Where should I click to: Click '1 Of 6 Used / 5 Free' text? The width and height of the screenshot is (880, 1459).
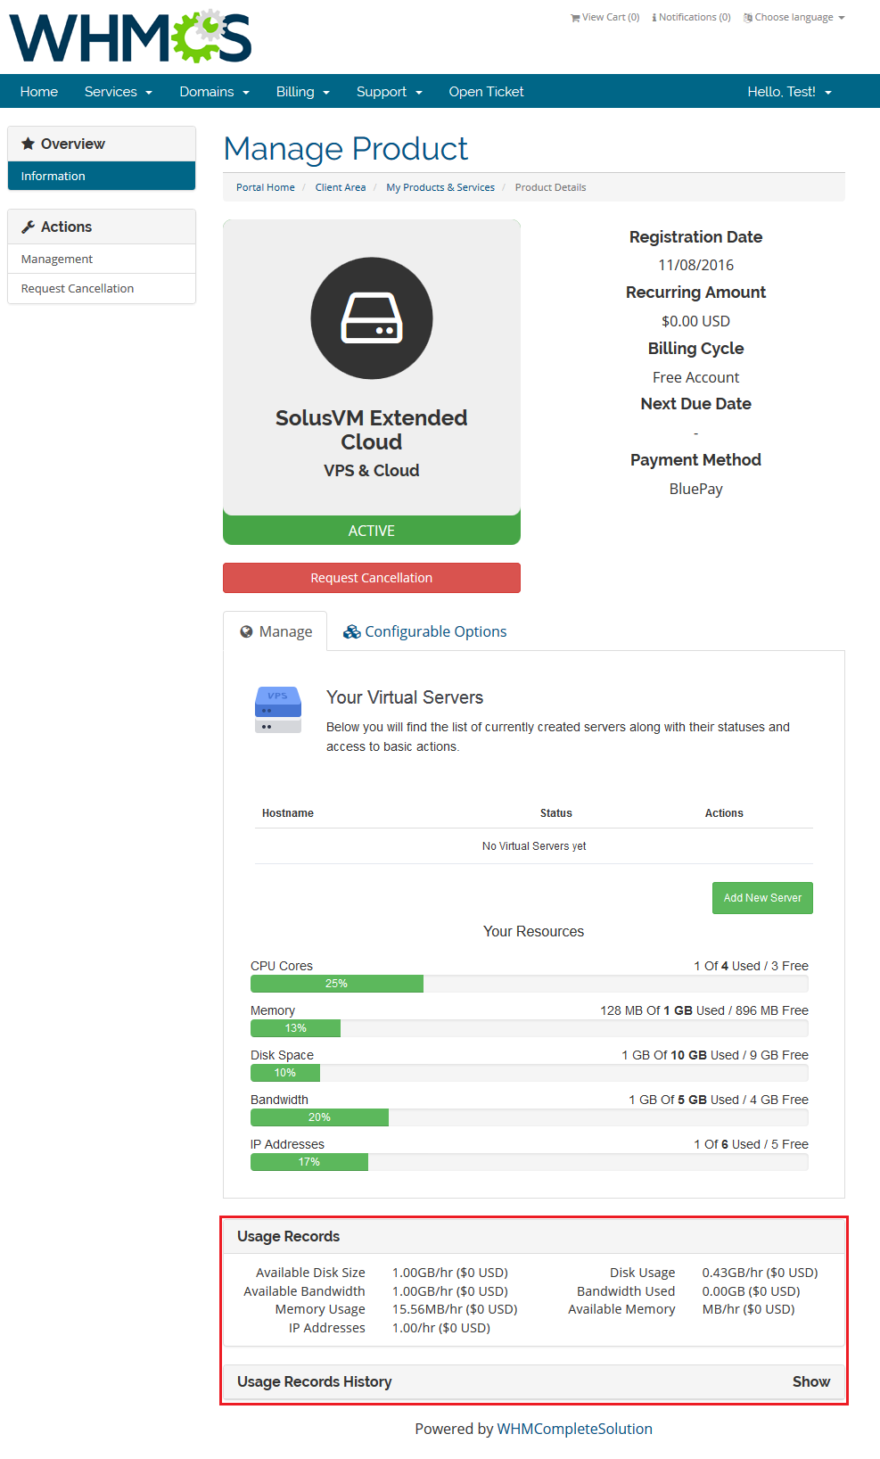coord(752,1144)
